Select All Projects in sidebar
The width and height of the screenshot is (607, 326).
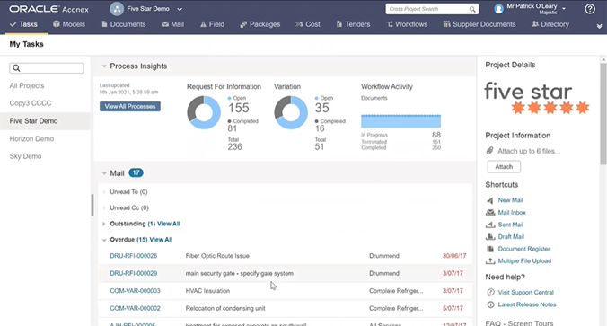click(x=27, y=85)
